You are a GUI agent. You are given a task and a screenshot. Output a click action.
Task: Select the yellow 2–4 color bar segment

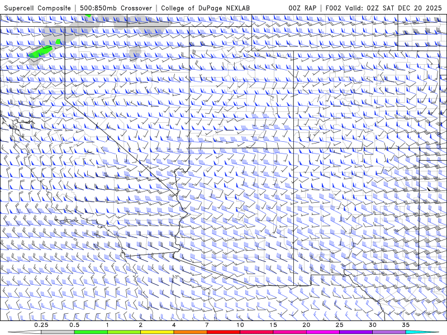tap(157, 332)
